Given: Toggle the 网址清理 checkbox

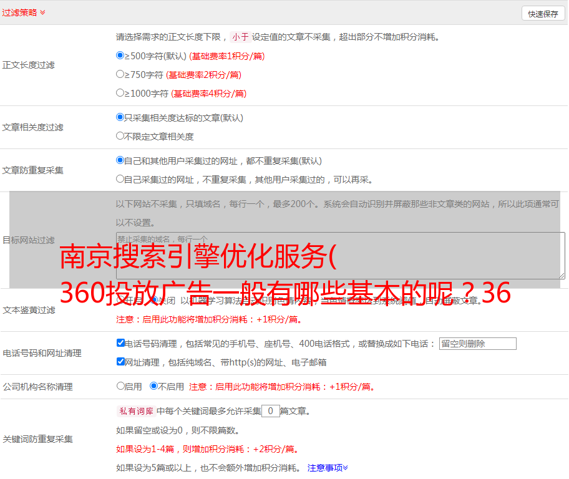Looking at the screenshot, I should pos(120,361).
